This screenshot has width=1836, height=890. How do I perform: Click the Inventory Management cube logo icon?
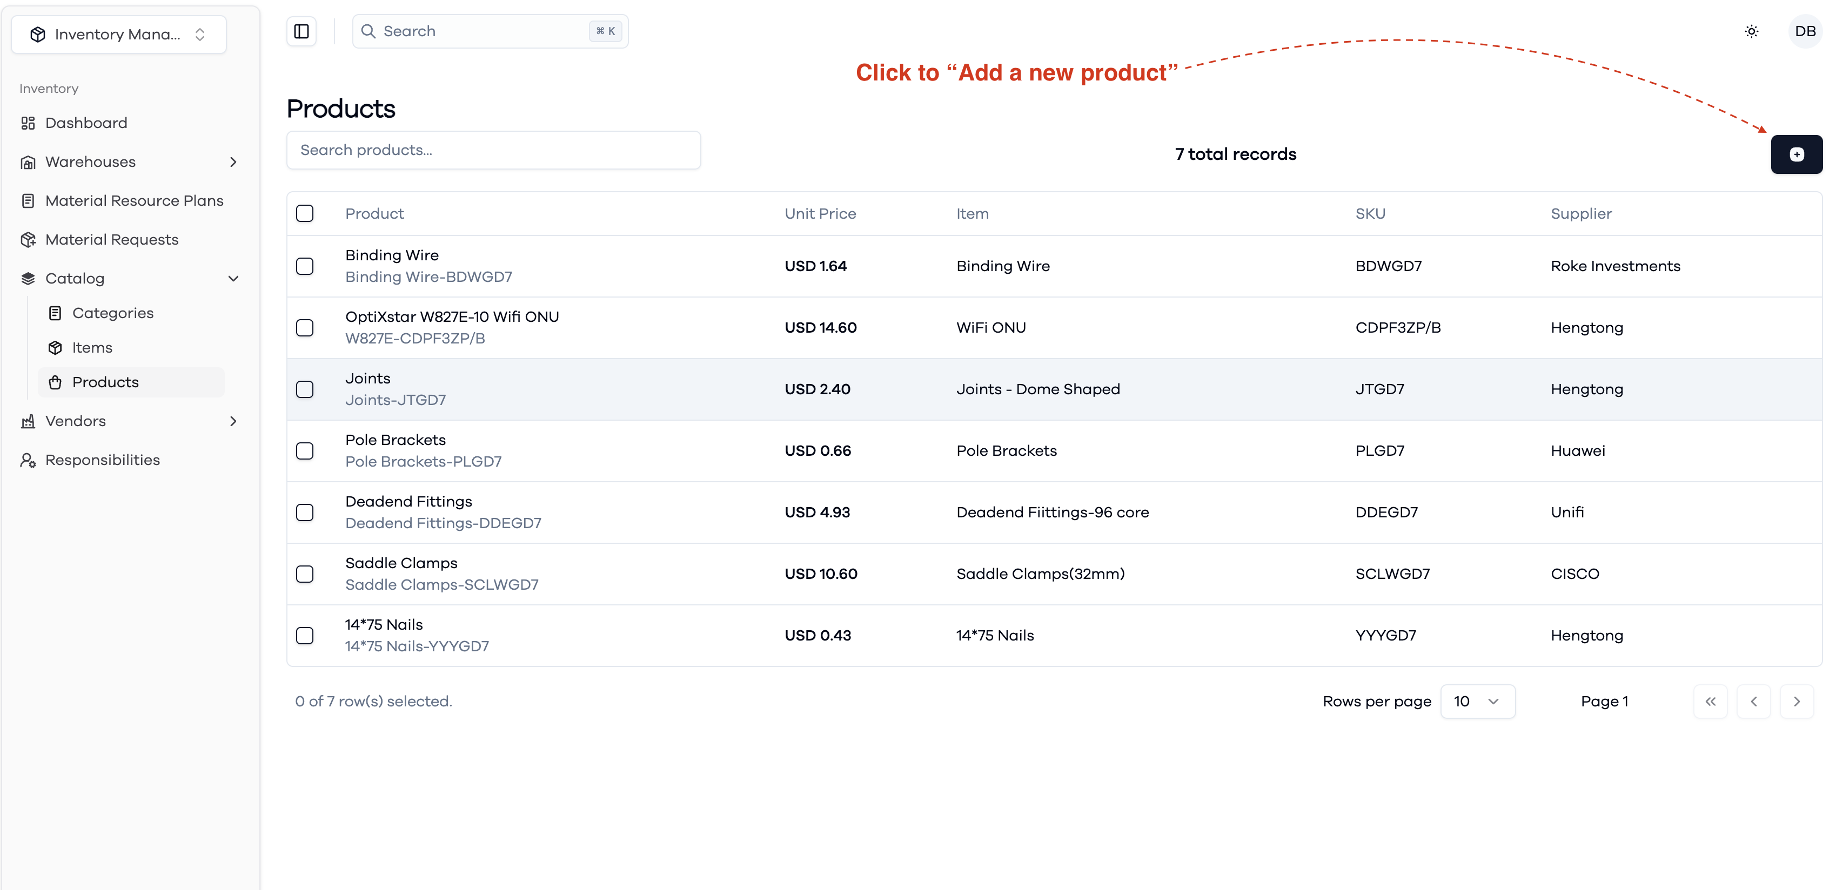(38, 34)
